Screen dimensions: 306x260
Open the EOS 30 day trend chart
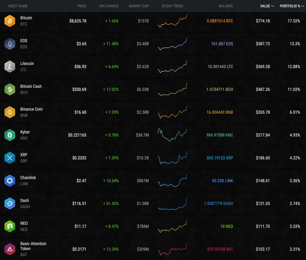pos(172,44)
